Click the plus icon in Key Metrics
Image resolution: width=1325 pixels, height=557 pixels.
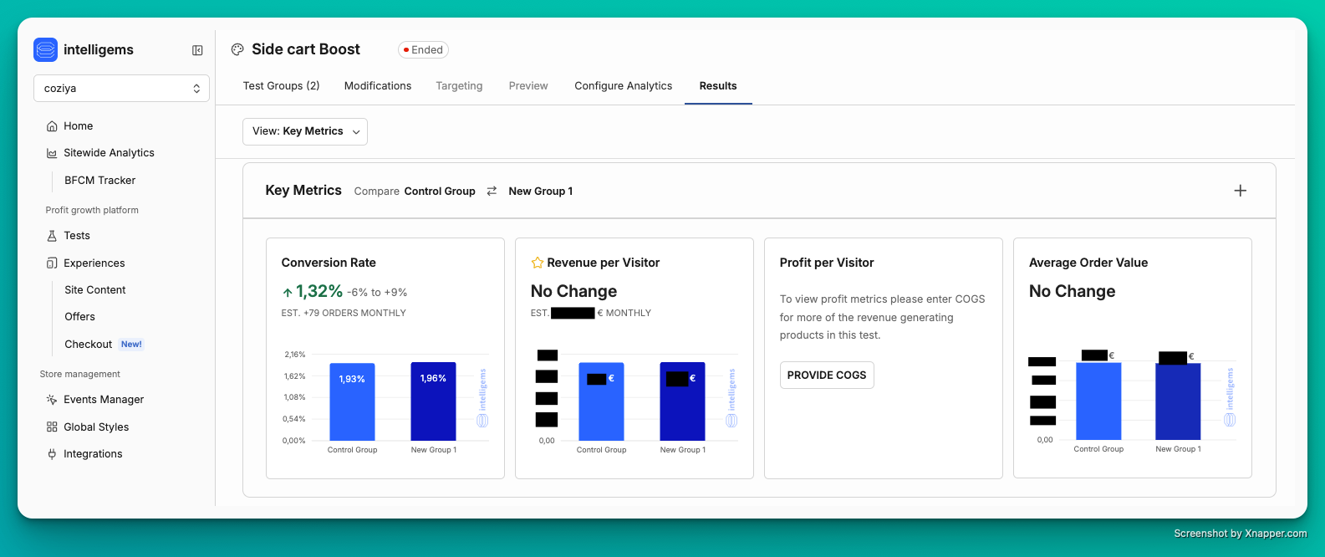click(1240, 191)
